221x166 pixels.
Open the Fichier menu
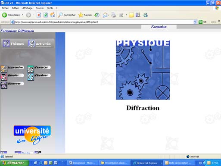point(5,8)
